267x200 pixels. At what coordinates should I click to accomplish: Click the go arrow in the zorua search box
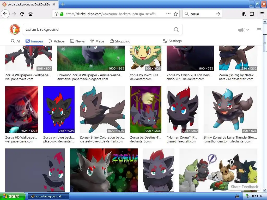tap(218, 14)
